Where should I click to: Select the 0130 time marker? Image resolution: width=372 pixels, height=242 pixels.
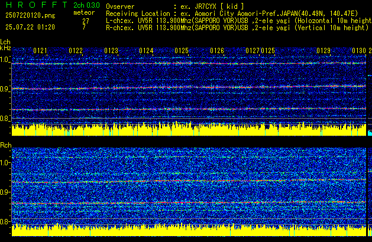click(x=359, y=51)
